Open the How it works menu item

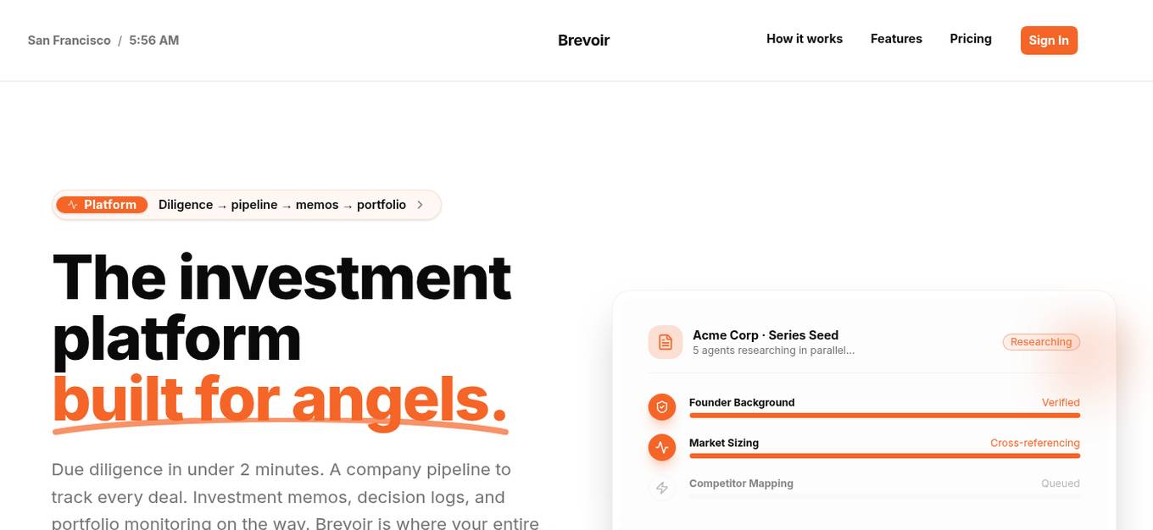click(x=805, y=38)
